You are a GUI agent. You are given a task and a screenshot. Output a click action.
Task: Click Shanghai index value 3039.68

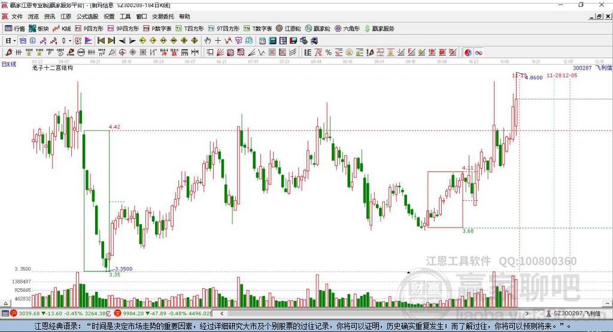point(29,313)
